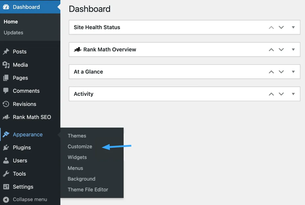The width and height of the screenshot is (305, 205).
Task: Go to Home under Dashboard
Action: click(x=11, y=22)
